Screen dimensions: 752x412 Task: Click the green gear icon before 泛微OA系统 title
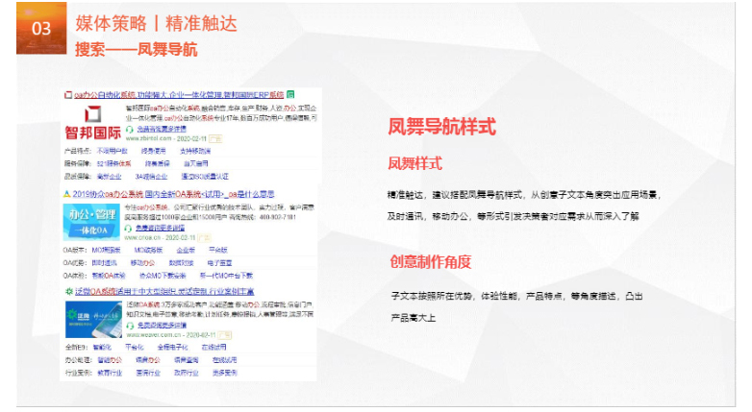tap(67, 291)
